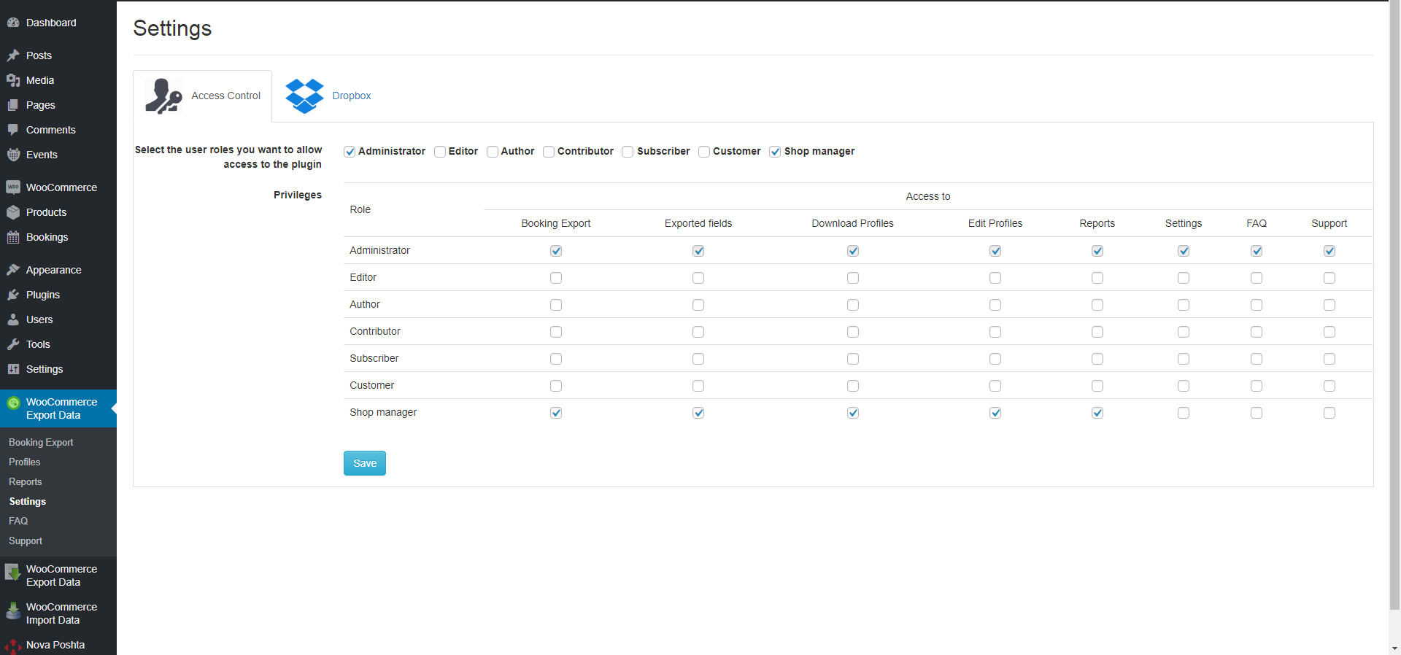Click the Nova Poshta icon
The height and width of the screenshot is (655, 1401).
(13, 646)
